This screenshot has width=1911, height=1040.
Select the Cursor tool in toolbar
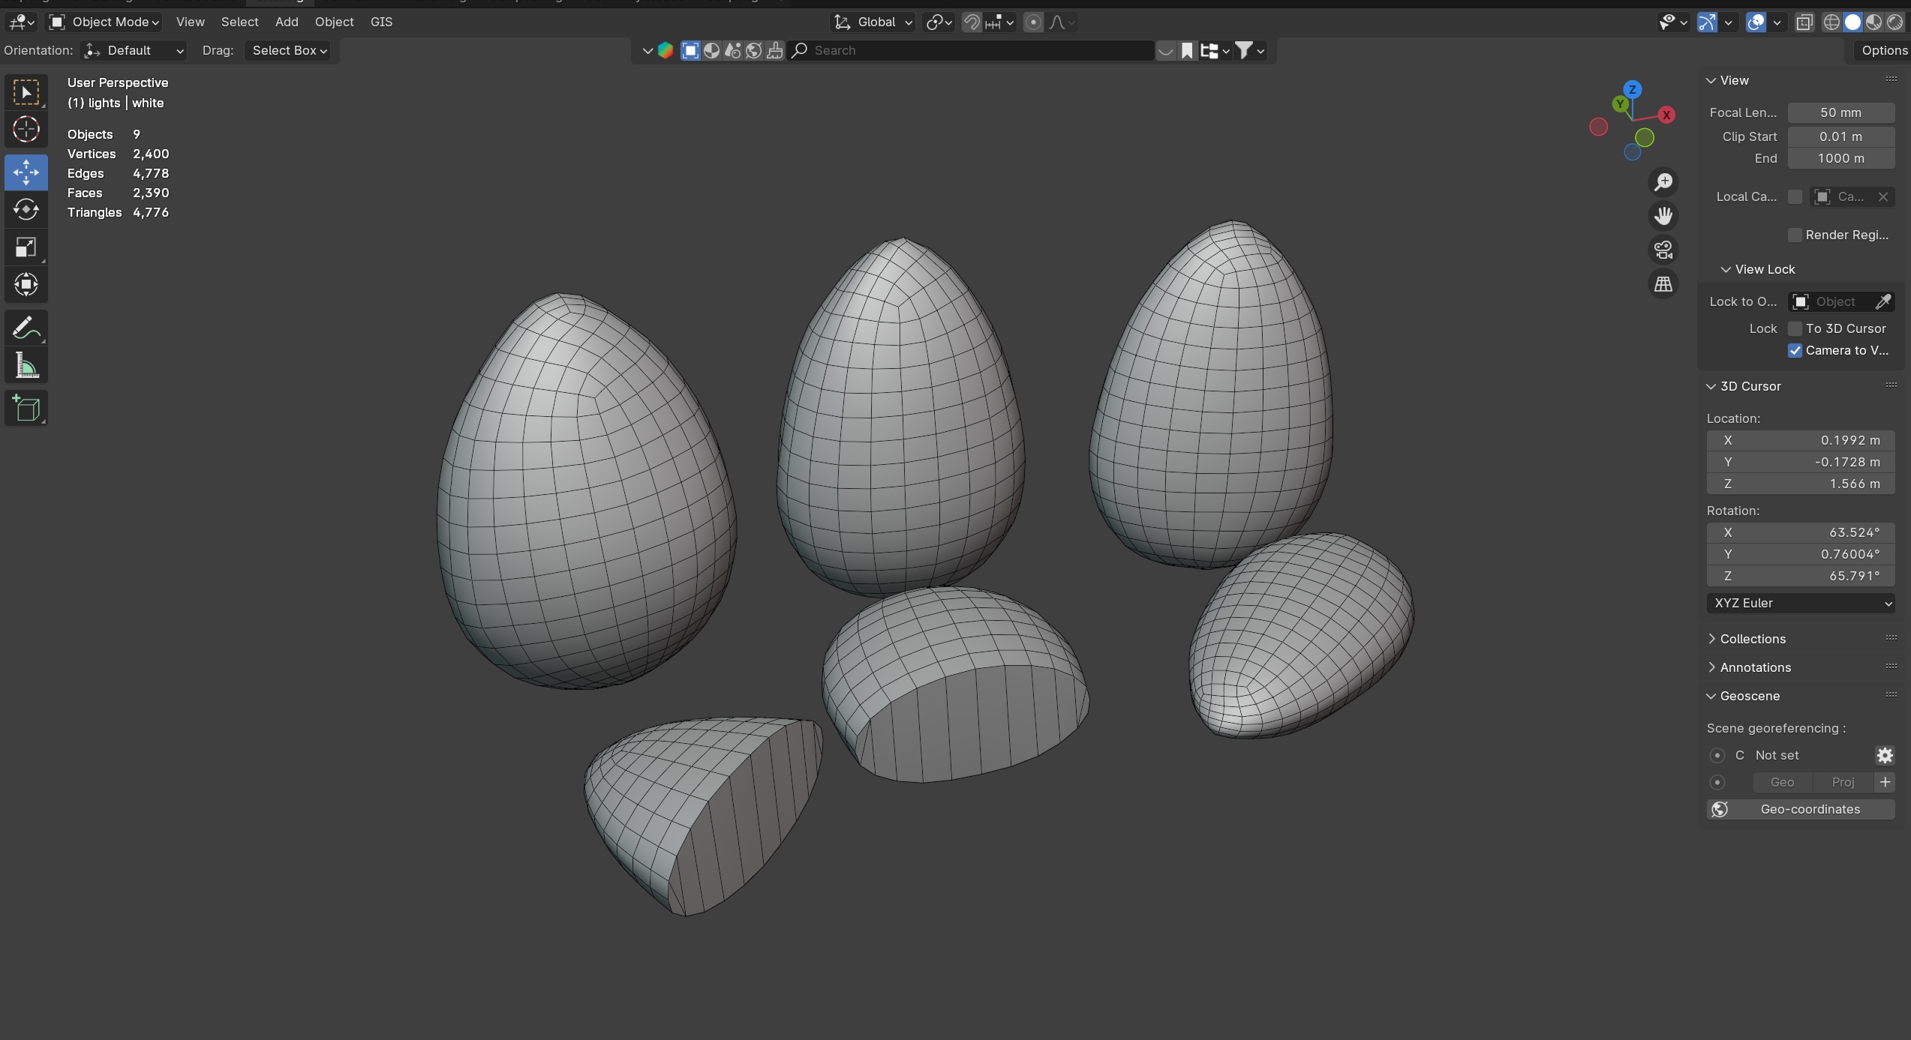pos(26,130)
